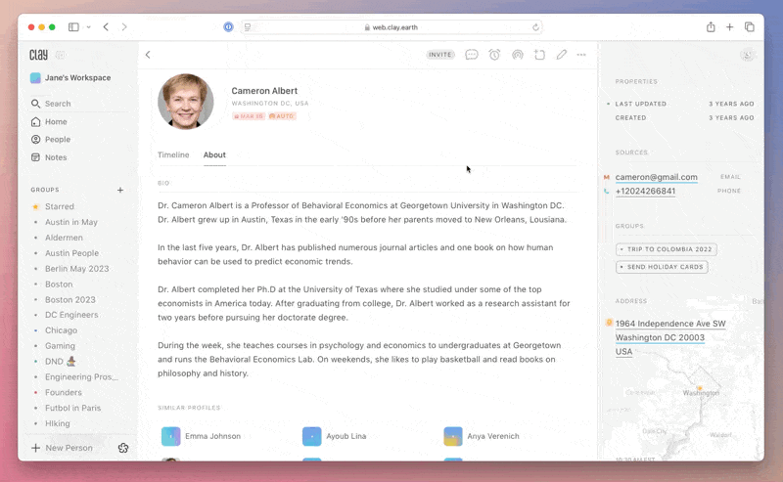
Task: Click the edit pencil icon for this profile
Action: click(562, 55)
